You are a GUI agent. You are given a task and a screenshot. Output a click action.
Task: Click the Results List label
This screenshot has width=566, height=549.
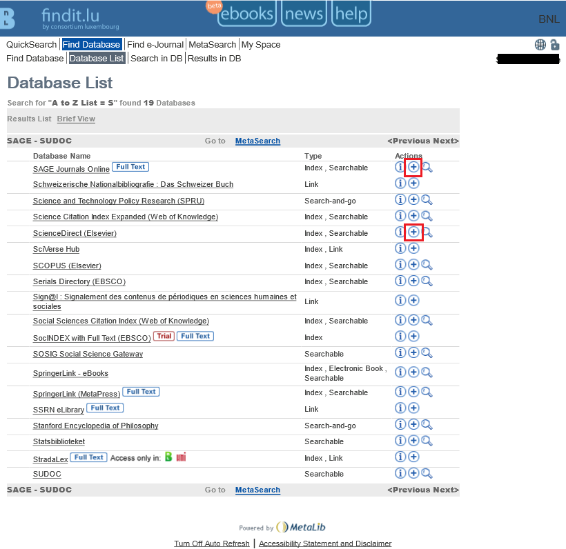[x=29, y=119]
